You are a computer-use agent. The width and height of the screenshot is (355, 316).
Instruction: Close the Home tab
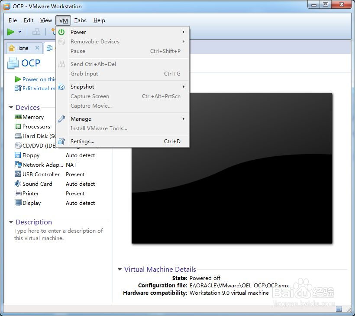tap(37, 48)
